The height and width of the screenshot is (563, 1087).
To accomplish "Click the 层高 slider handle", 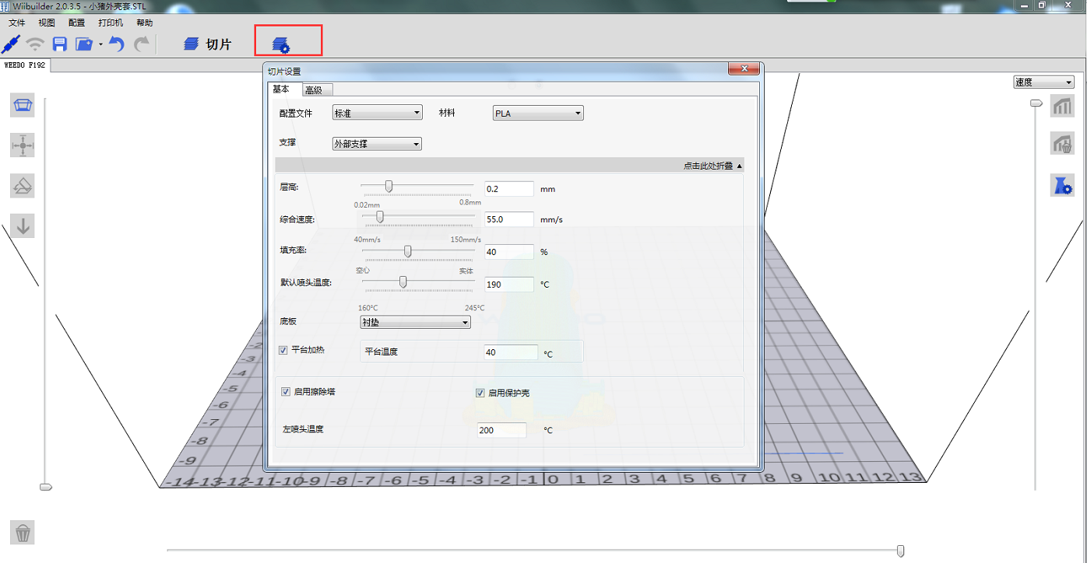I will point(389,186).
